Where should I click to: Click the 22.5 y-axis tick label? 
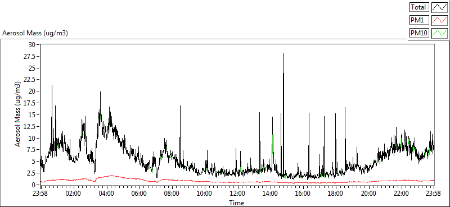tap(30, 80)
